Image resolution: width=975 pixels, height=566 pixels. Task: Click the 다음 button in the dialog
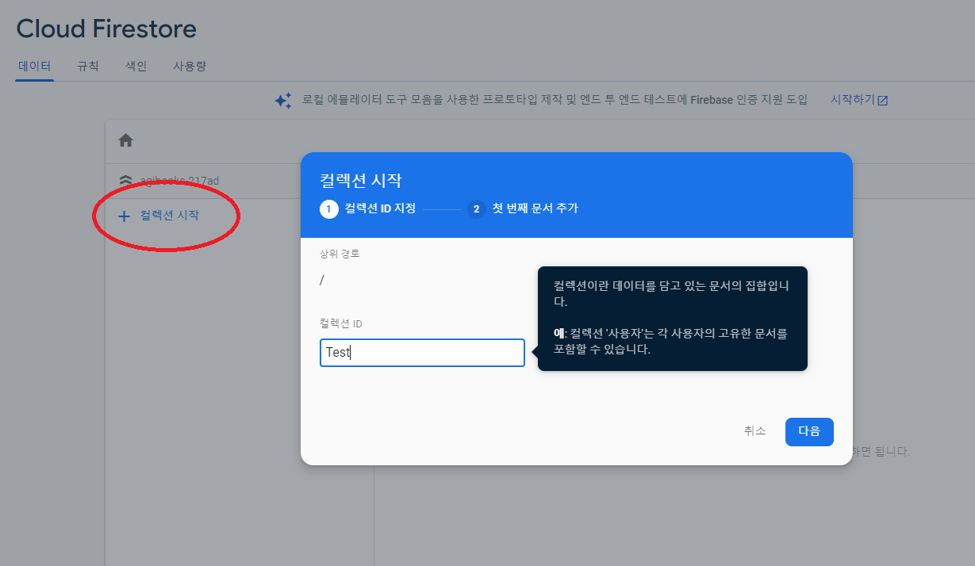809,431
